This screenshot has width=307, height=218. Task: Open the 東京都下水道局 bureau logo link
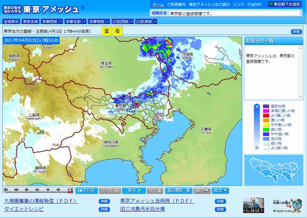tap(285, 4)
